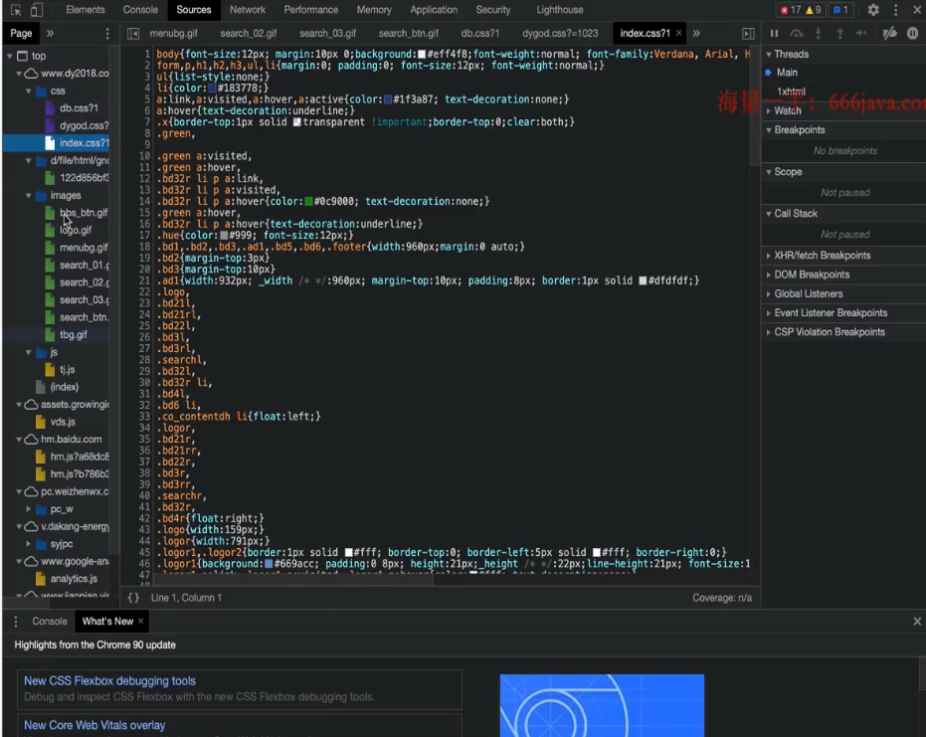The image size is (926, 737).
Task: Open the menubg.gif file tab
Action: click(x=174, y=34)
